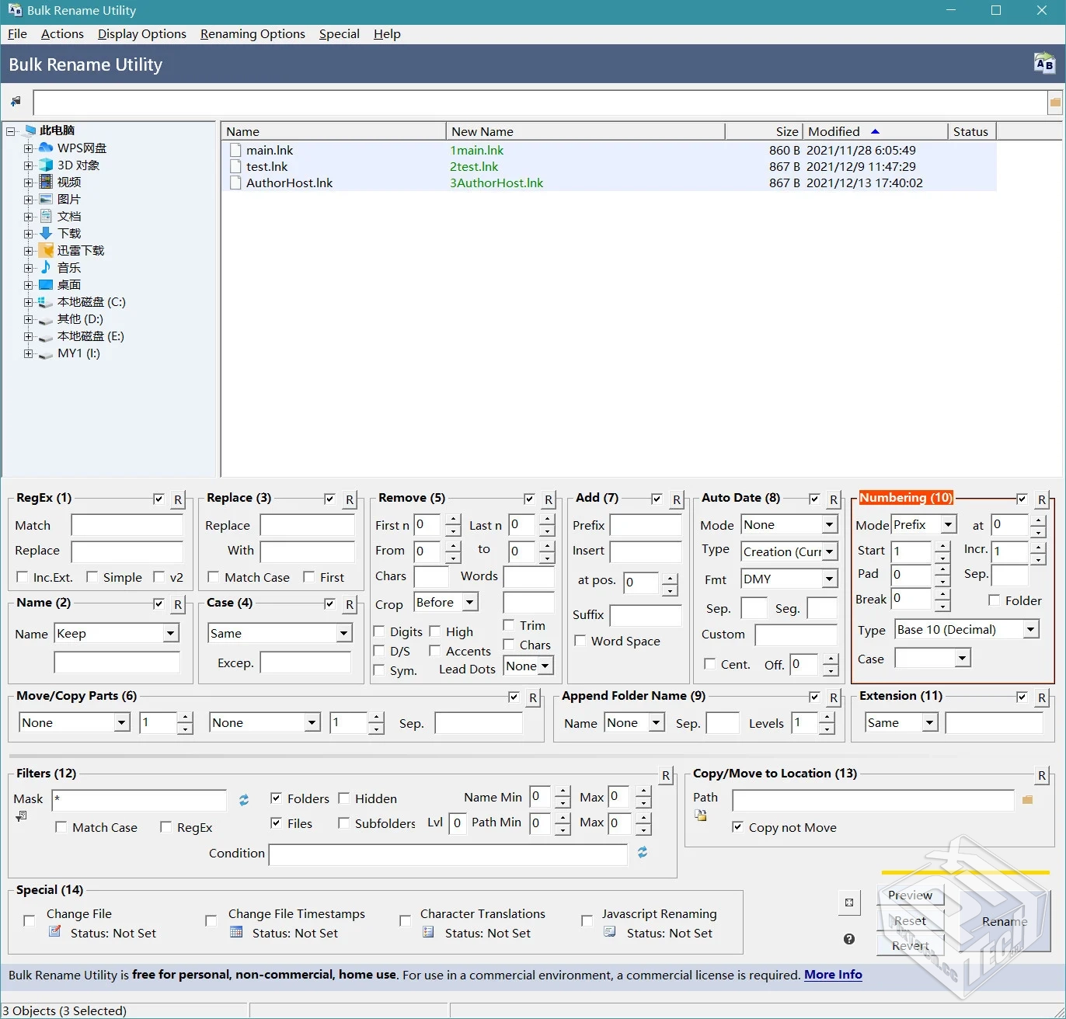Open the Case Same dropdown
1066x1019 pixels.
tap(343, 634)
